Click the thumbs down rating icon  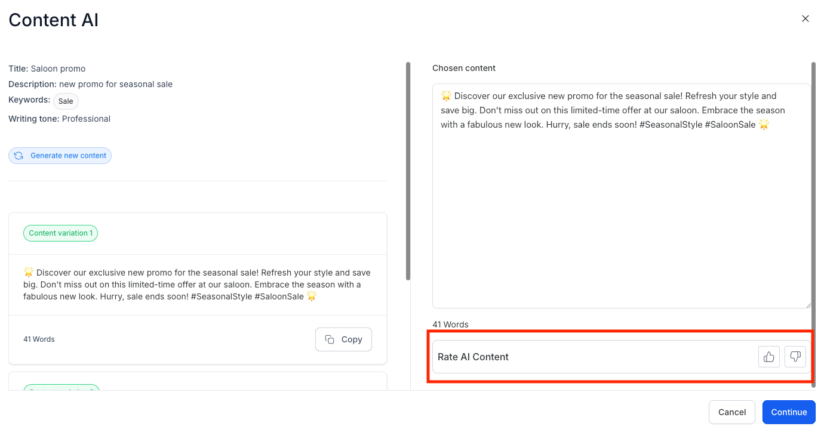coord(795,357)
